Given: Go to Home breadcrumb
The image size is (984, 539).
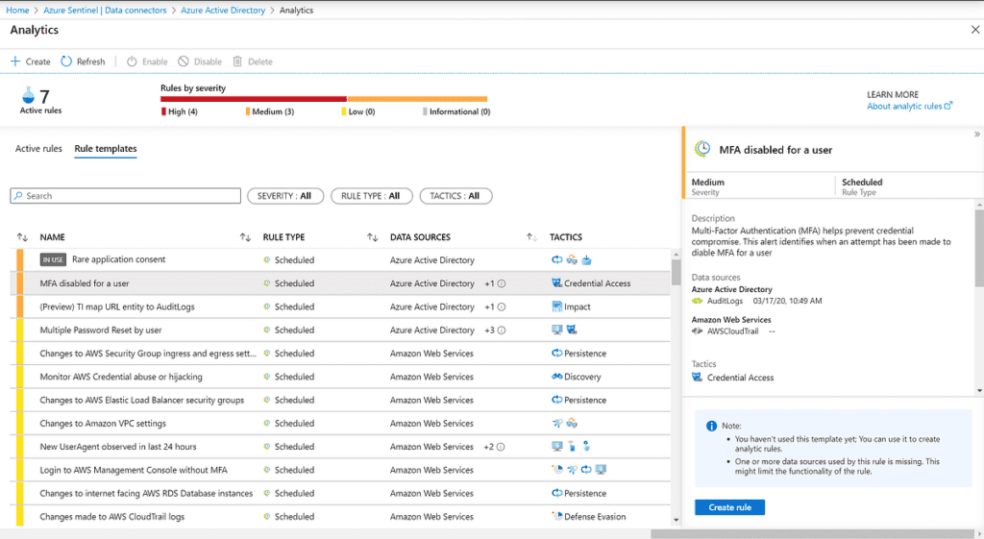Looking at the screenshot, I should pyautogui.click(x=17, y=10).
